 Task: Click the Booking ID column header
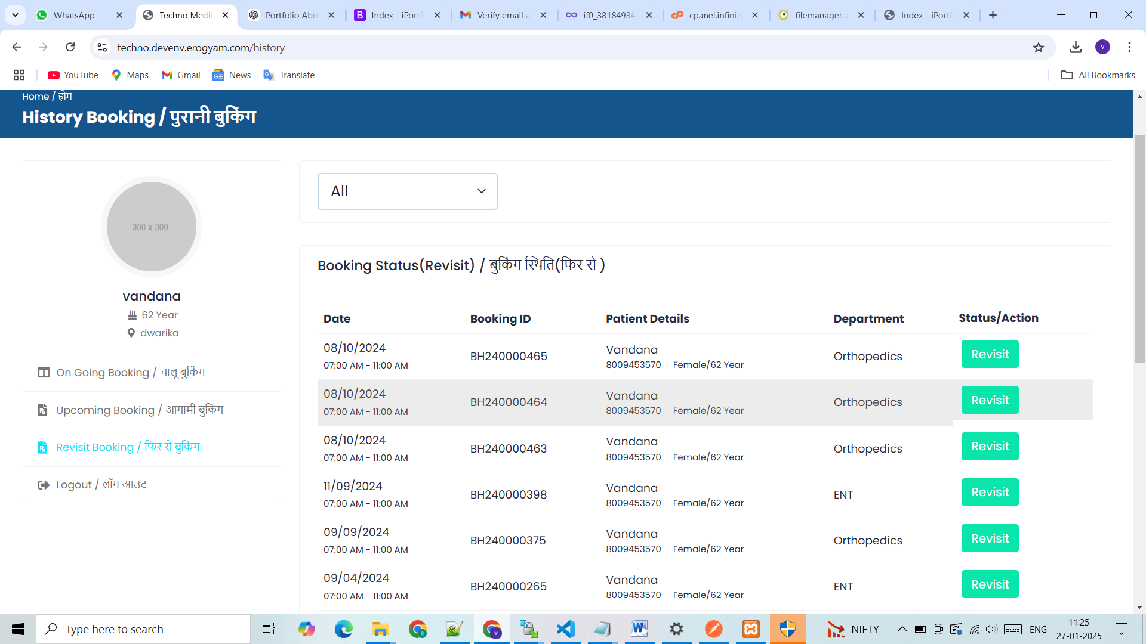point(500,318)
